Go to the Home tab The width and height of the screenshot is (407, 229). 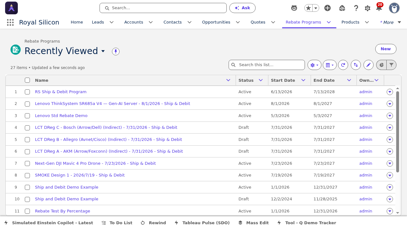click(77, 22)
